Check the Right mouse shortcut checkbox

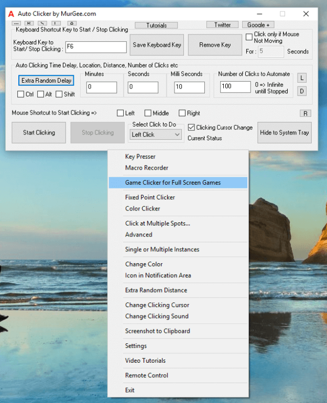(182, 113)
